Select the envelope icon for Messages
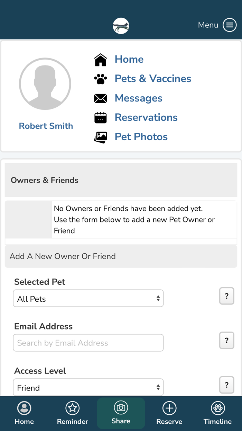Image resolution: width=242 pixels, height=431 pixels. coord(100,98)
